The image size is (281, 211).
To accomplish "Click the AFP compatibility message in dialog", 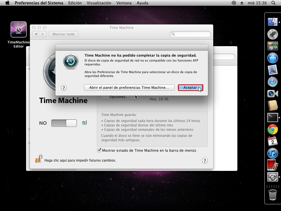I will 141,62.
